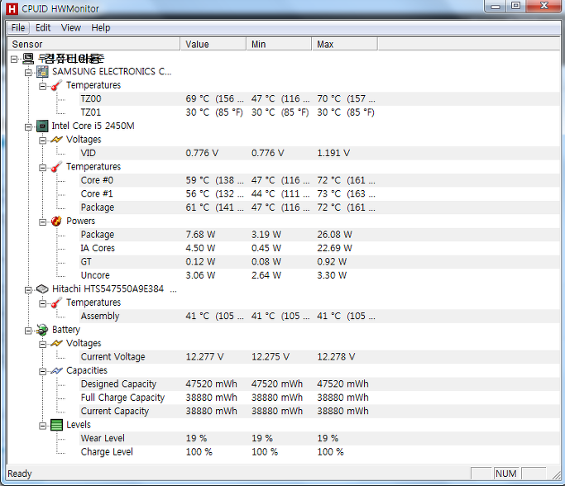565x486 pixels.
Task: Click the 26.08 W max package power value
Action: click(x=334, y=235)
